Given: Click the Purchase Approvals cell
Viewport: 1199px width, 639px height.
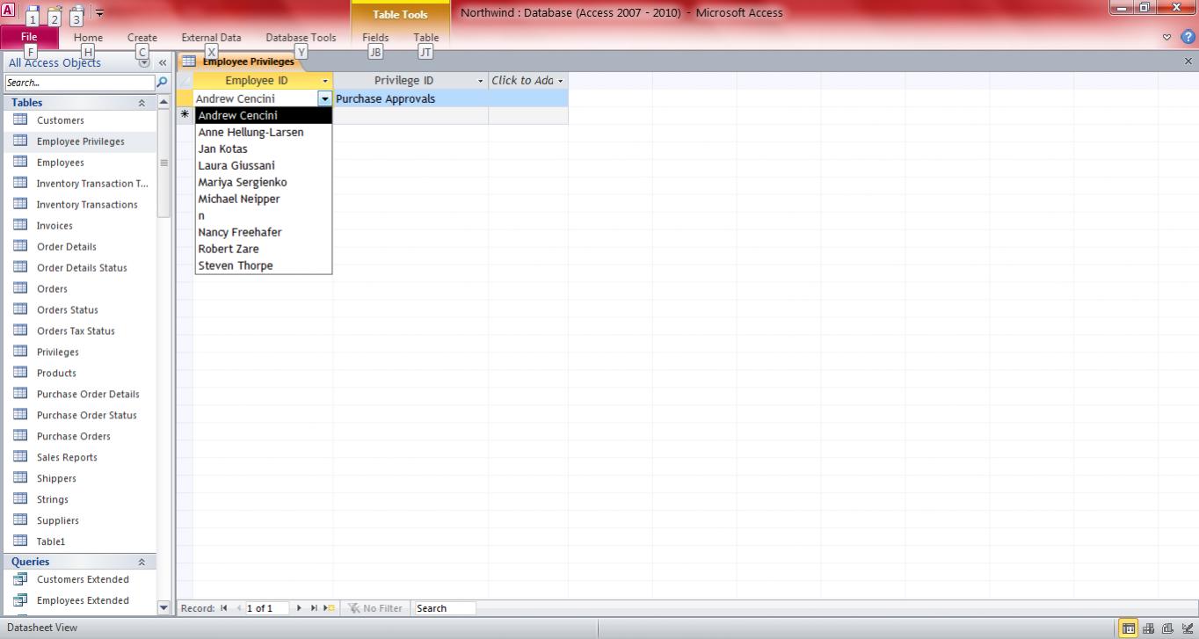Looking at the screenshot, I should click(411, 99).
